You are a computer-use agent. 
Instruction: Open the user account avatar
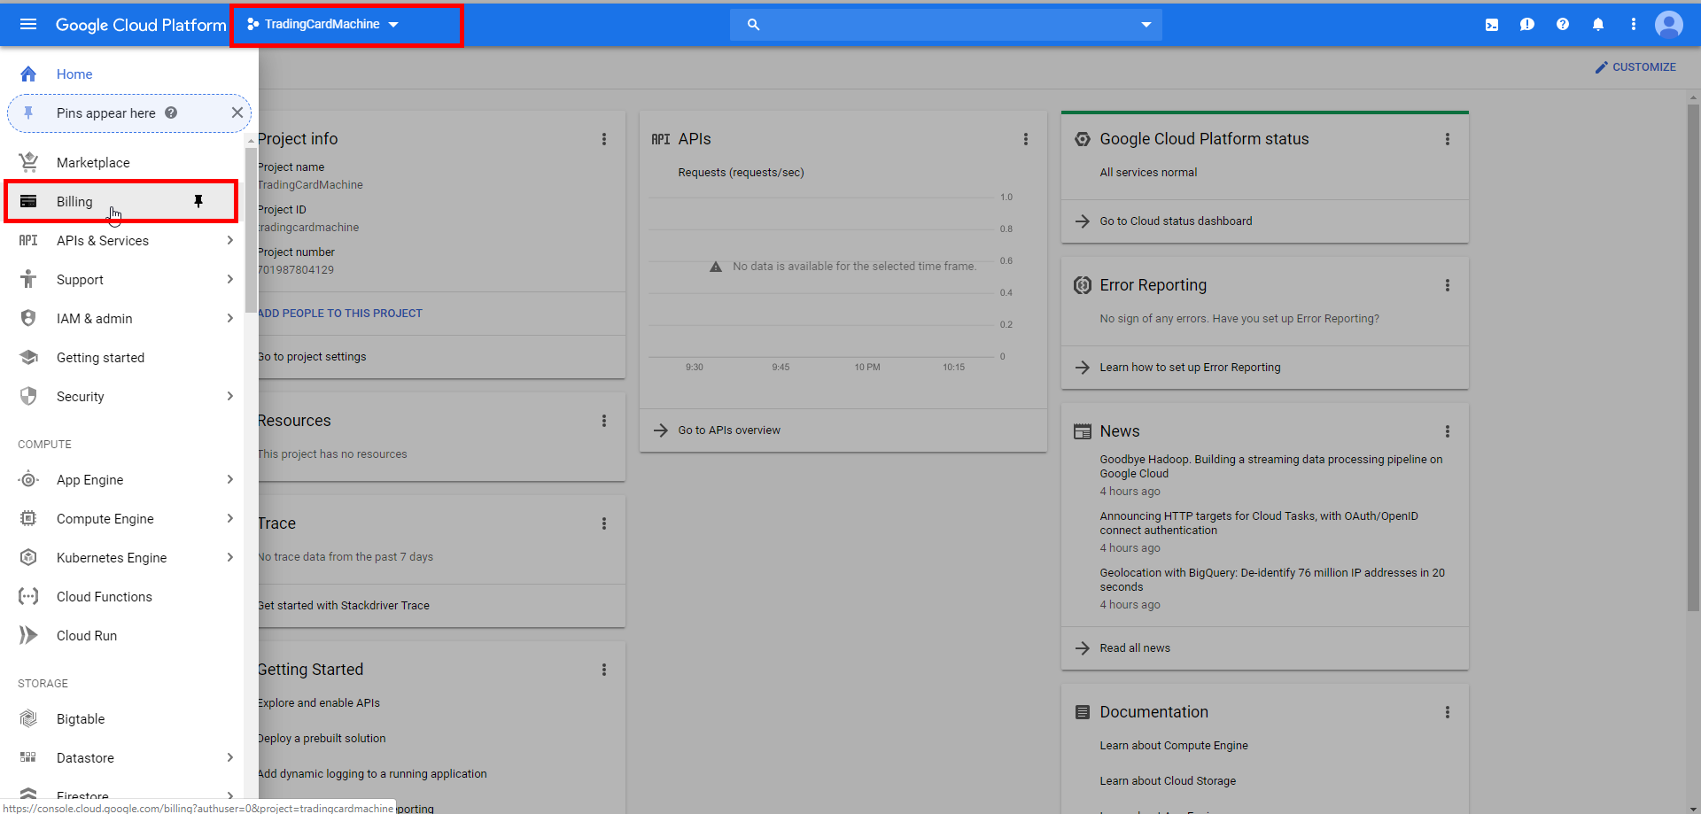(1669, 25)
